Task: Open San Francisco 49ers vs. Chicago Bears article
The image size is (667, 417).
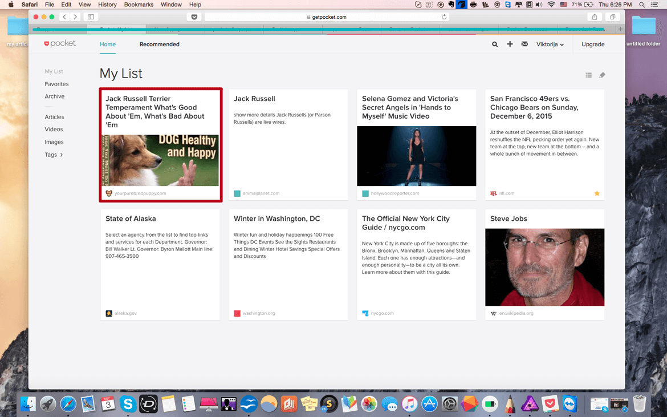Action: tap(534, 107)
